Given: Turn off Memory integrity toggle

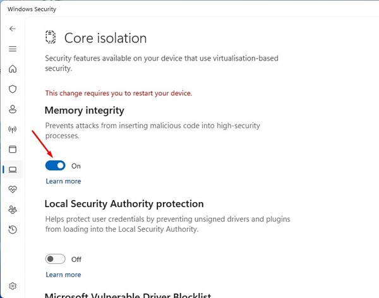Looking at the screenshot, I should (x=56, y=165).
